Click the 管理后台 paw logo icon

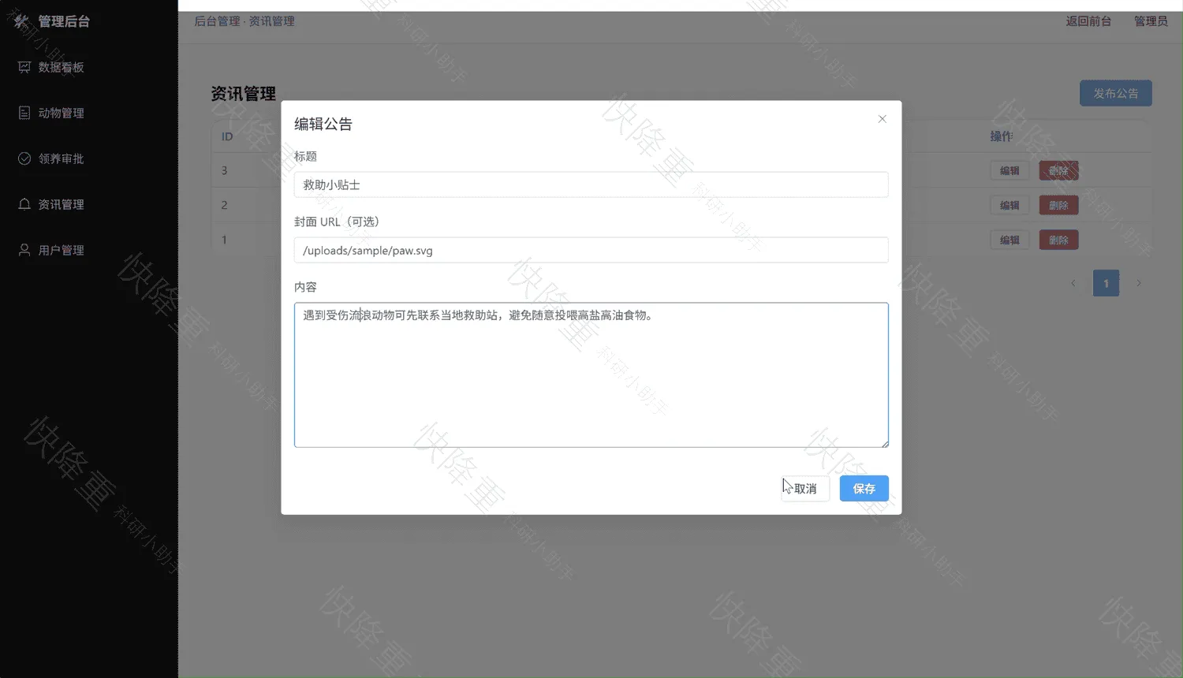pyautogui.click(x=21, y=21)
